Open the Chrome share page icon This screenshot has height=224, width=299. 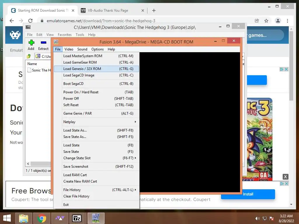coord(257,21)
